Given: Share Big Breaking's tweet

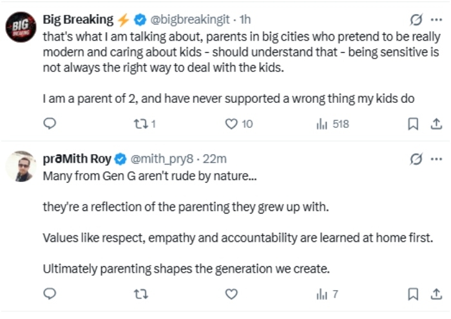Looking at the screenshot, I should (x=436, y=124).
